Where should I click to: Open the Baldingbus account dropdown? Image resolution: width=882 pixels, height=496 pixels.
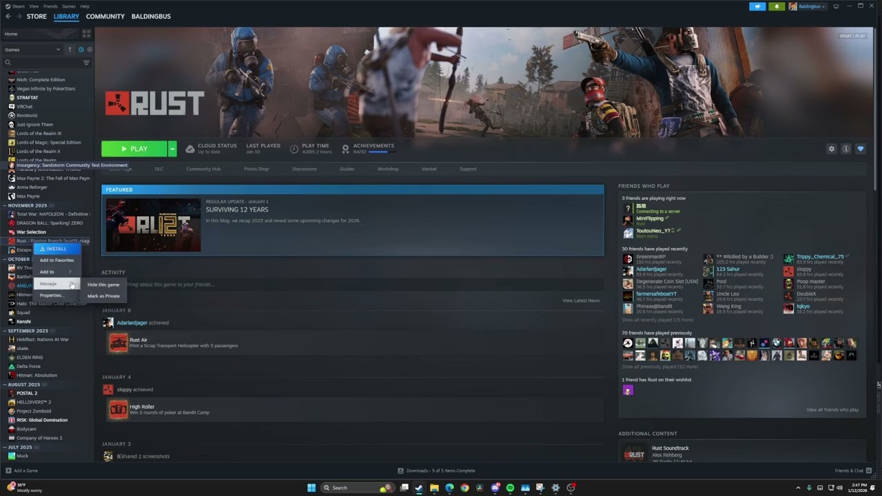[807, 6]
